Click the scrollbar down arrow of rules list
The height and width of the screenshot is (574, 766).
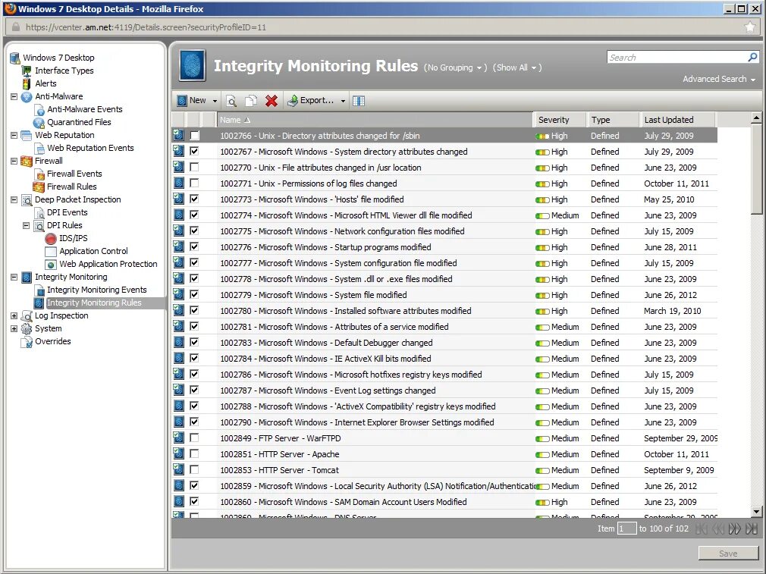pos(756,512)
